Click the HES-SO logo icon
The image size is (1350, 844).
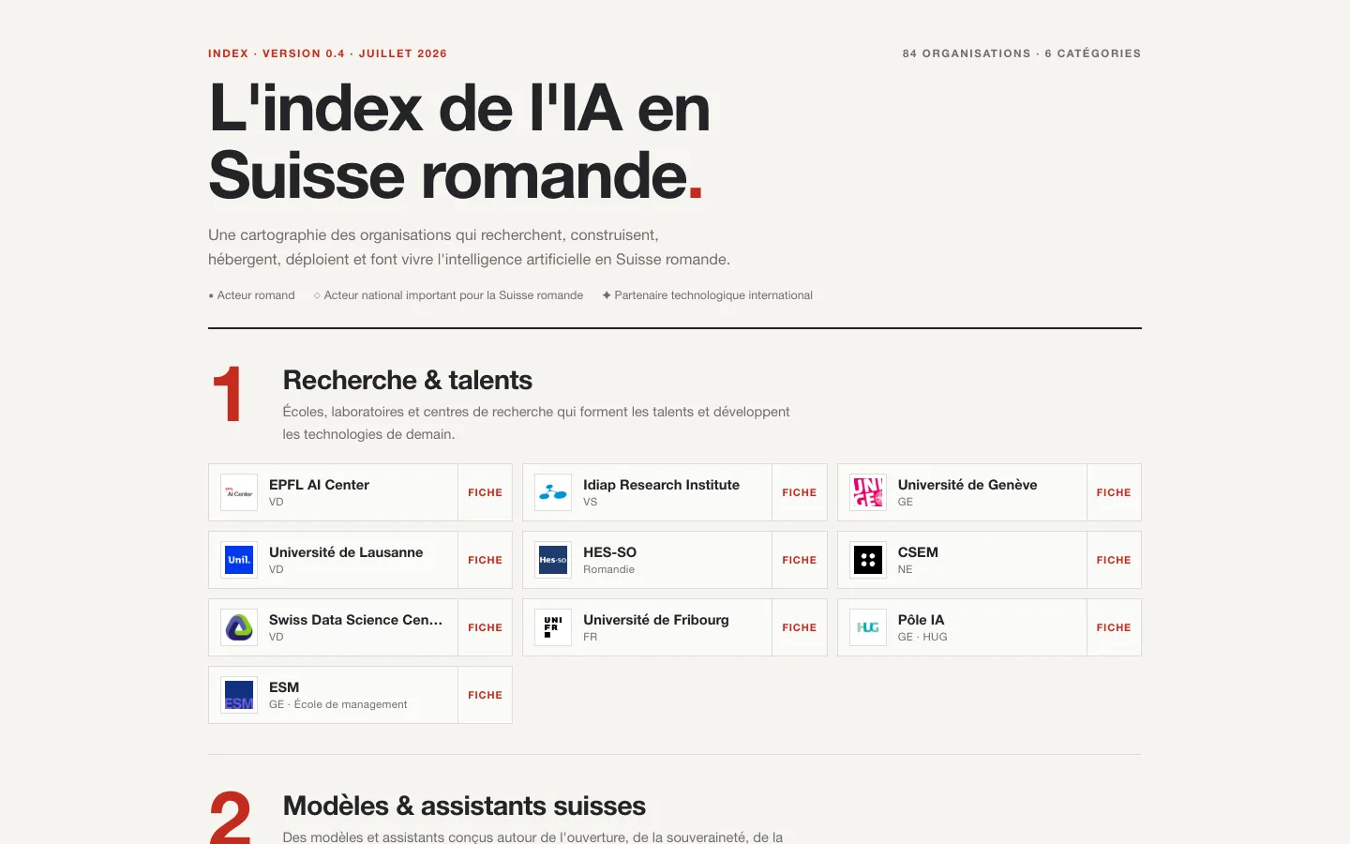pos(553,560)
